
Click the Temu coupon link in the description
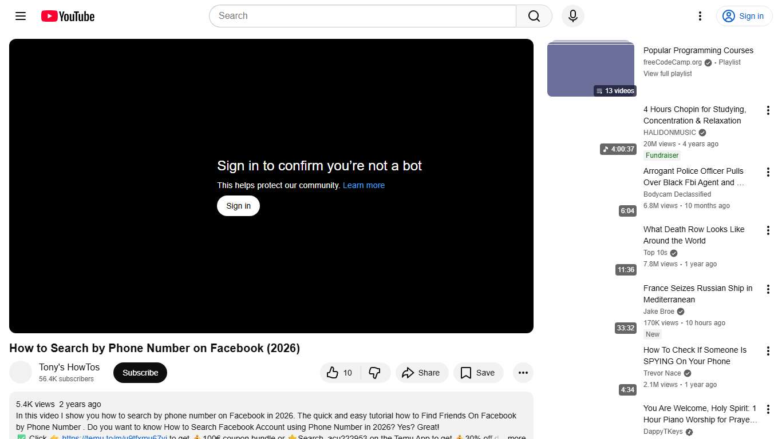coord(114,436)
